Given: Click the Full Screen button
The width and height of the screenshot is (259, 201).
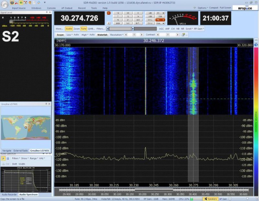Looking at the screenshot, I should pos(225,8).
